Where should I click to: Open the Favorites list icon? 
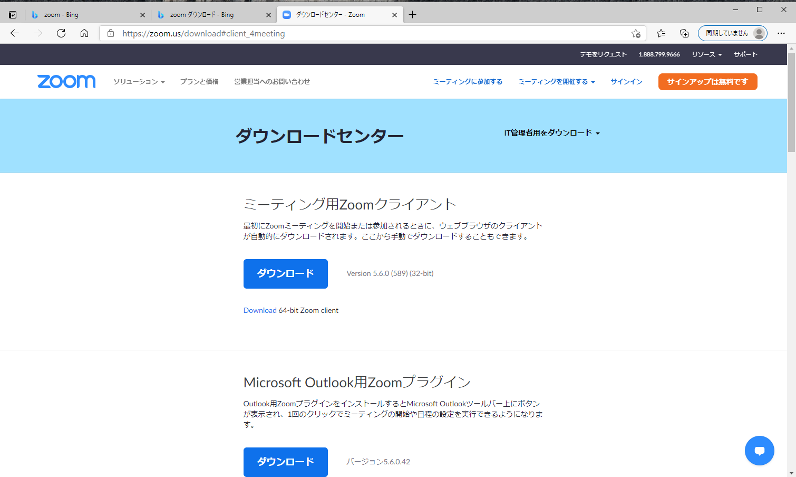pyautogui.click(x=661, y=33)
